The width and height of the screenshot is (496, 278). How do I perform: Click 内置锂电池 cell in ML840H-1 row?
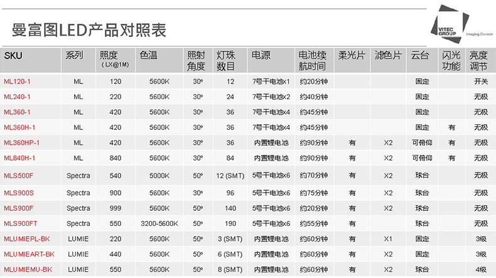tap(271, 158)
